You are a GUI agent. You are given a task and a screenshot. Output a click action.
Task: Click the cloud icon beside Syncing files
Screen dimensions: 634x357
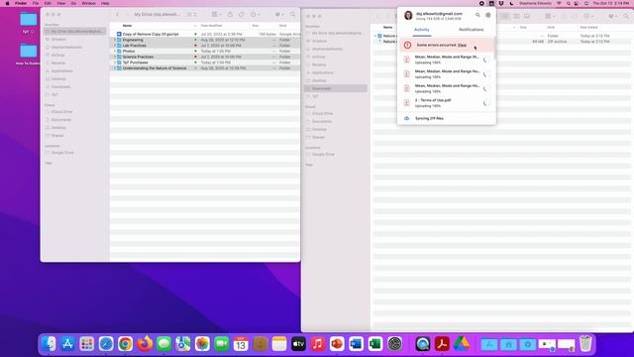(x=407, y=118)
